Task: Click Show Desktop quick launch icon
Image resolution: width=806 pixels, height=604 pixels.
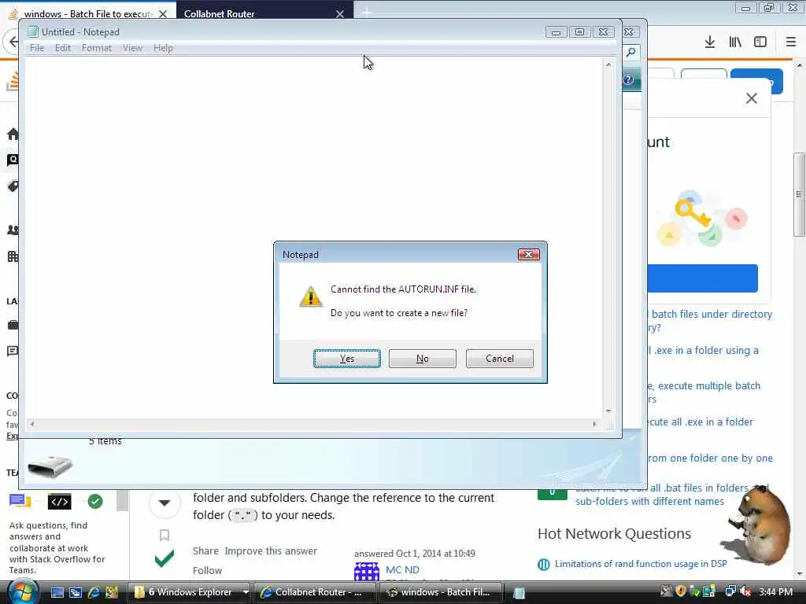Action: point(57,592)
